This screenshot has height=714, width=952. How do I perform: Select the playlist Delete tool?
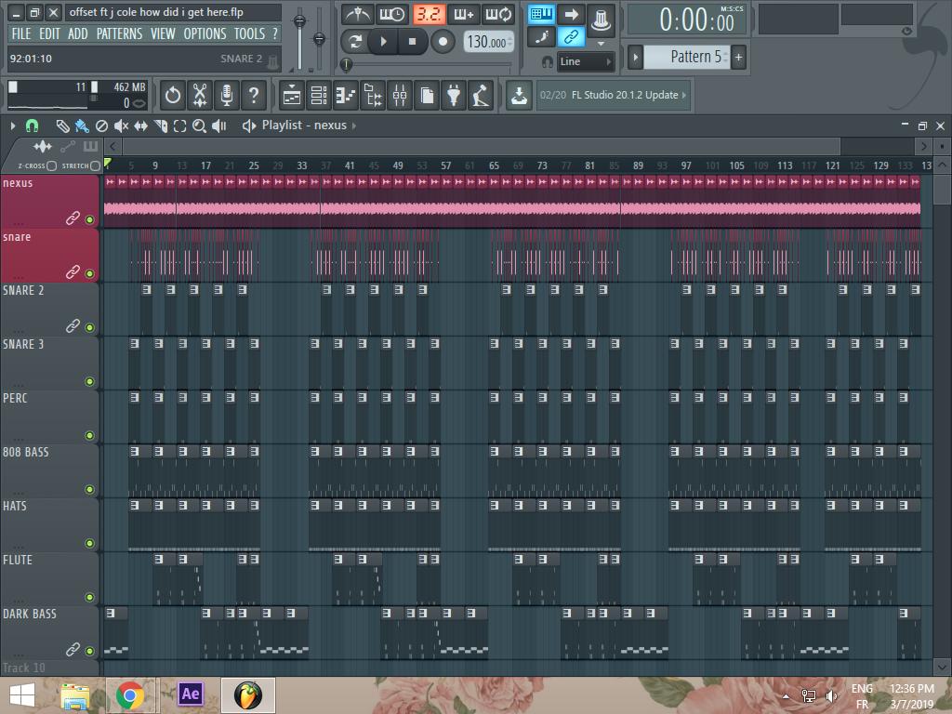click(x=102, y=126)
